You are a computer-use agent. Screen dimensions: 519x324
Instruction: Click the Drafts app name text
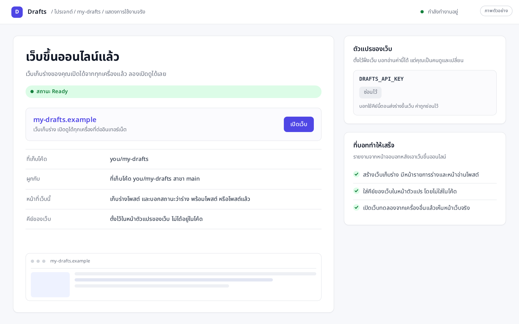37,12
